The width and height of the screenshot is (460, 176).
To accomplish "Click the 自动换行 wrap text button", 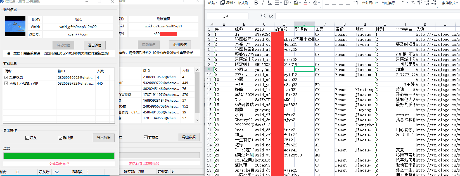I will pyautogui.click(x=388, y=3).
